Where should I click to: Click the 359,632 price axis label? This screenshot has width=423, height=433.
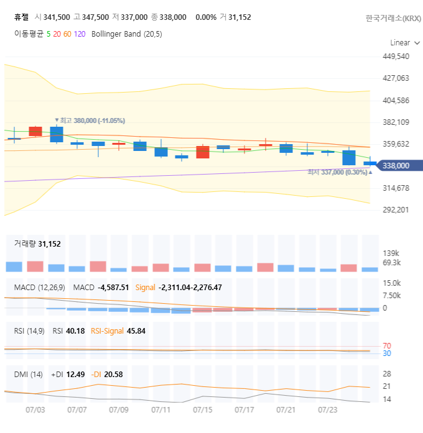[x=396, y=144]
